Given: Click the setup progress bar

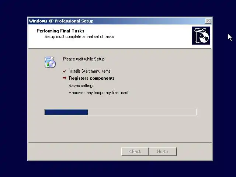Looking at the screenshot, I should (x=121, y=112).
